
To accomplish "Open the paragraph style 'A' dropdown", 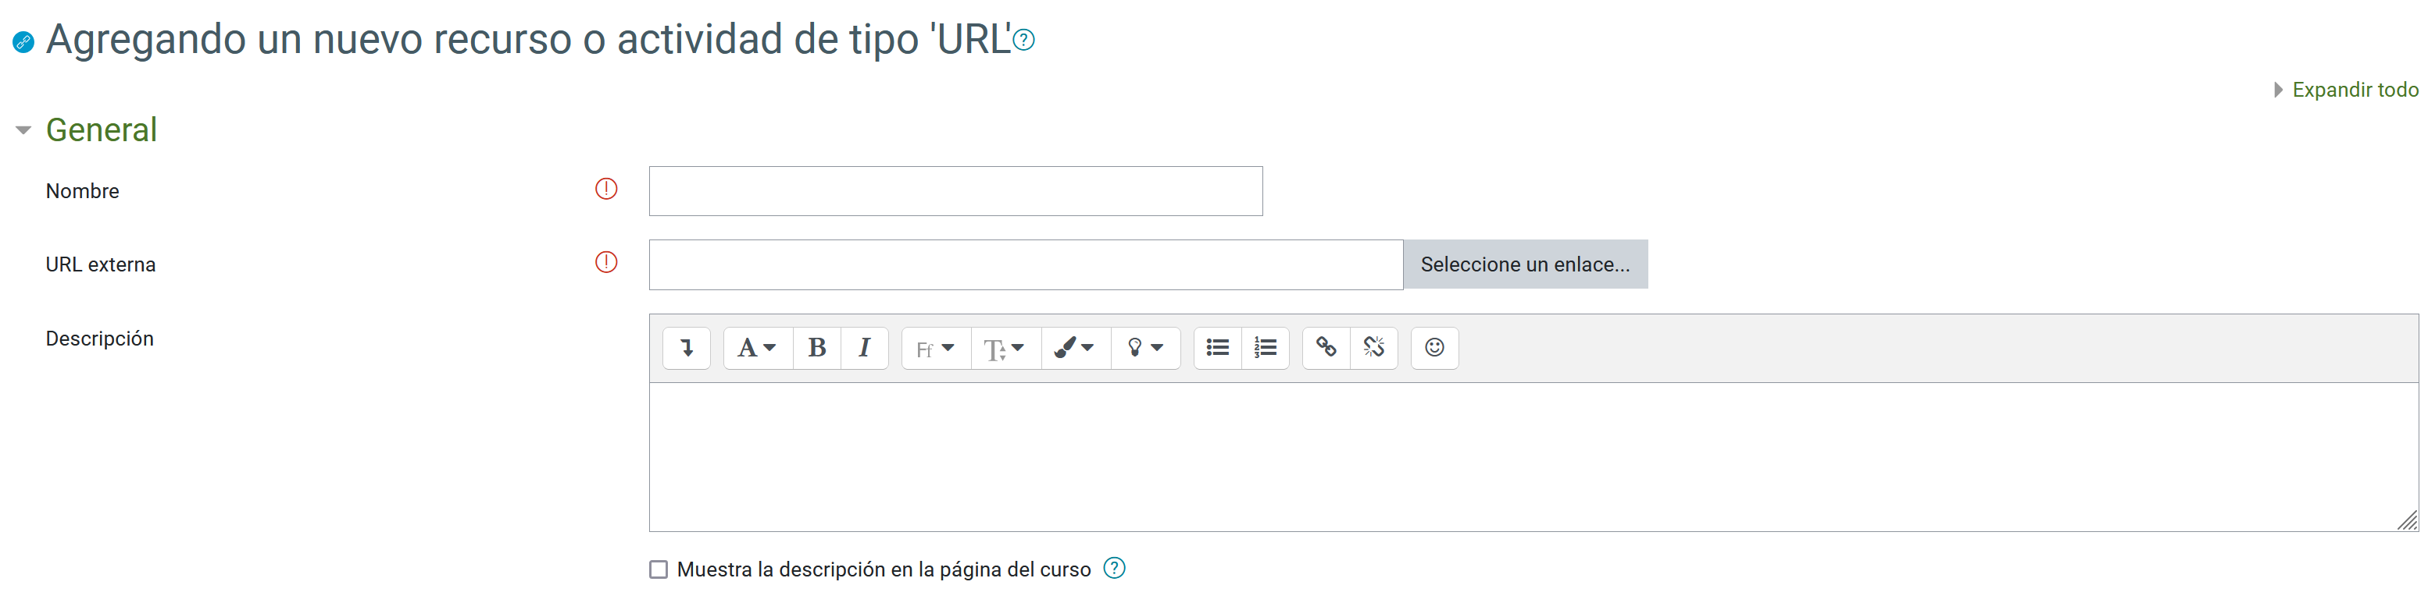I will (x=757, y=348).
